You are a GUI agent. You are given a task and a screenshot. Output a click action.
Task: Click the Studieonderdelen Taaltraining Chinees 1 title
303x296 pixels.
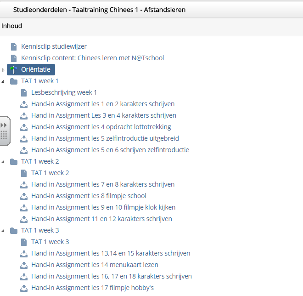coord(99,10)
